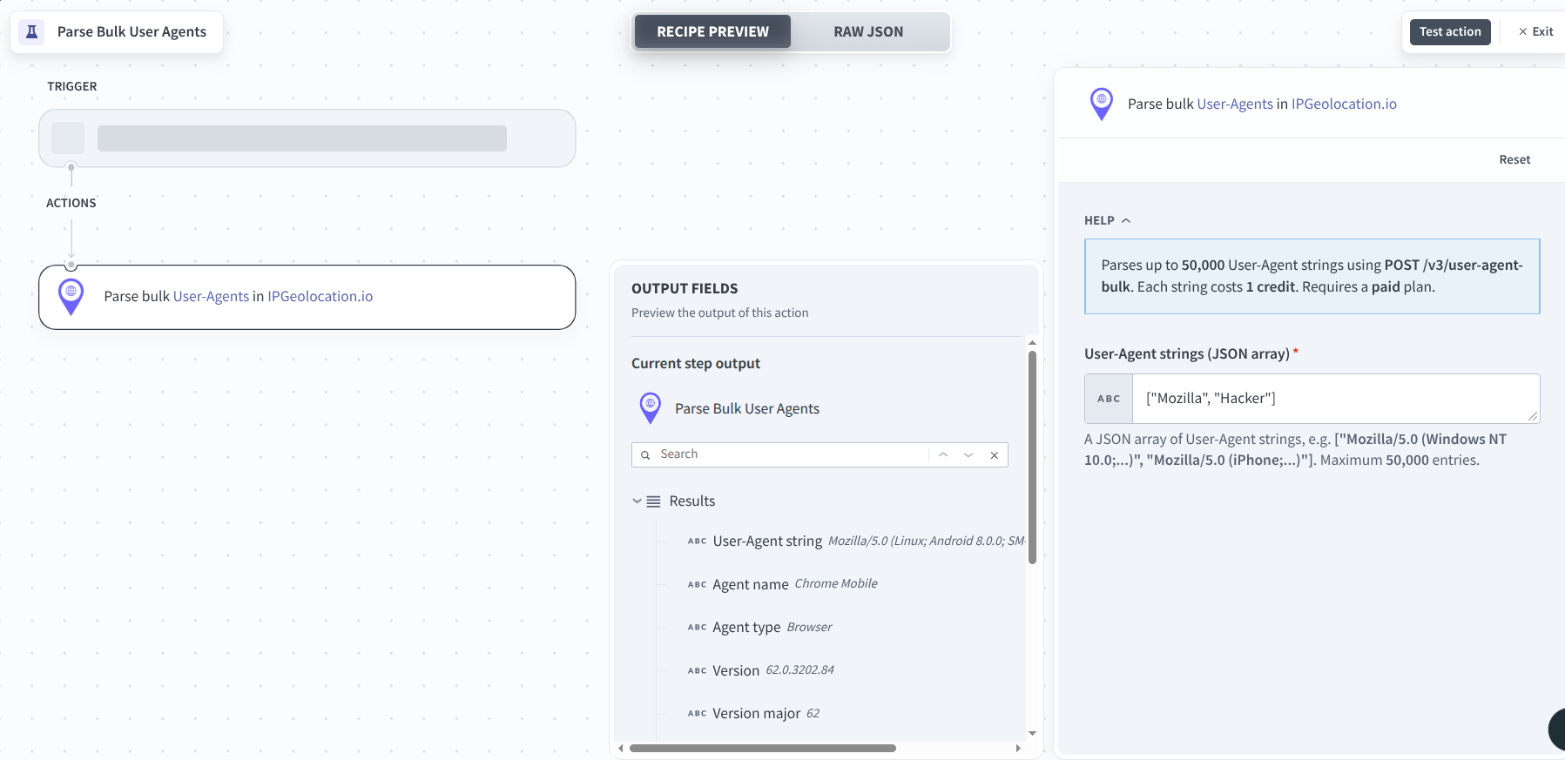Open IPGeolocation.io link in action step
This screenshot has height=760, width=1565.
(320, 297)
